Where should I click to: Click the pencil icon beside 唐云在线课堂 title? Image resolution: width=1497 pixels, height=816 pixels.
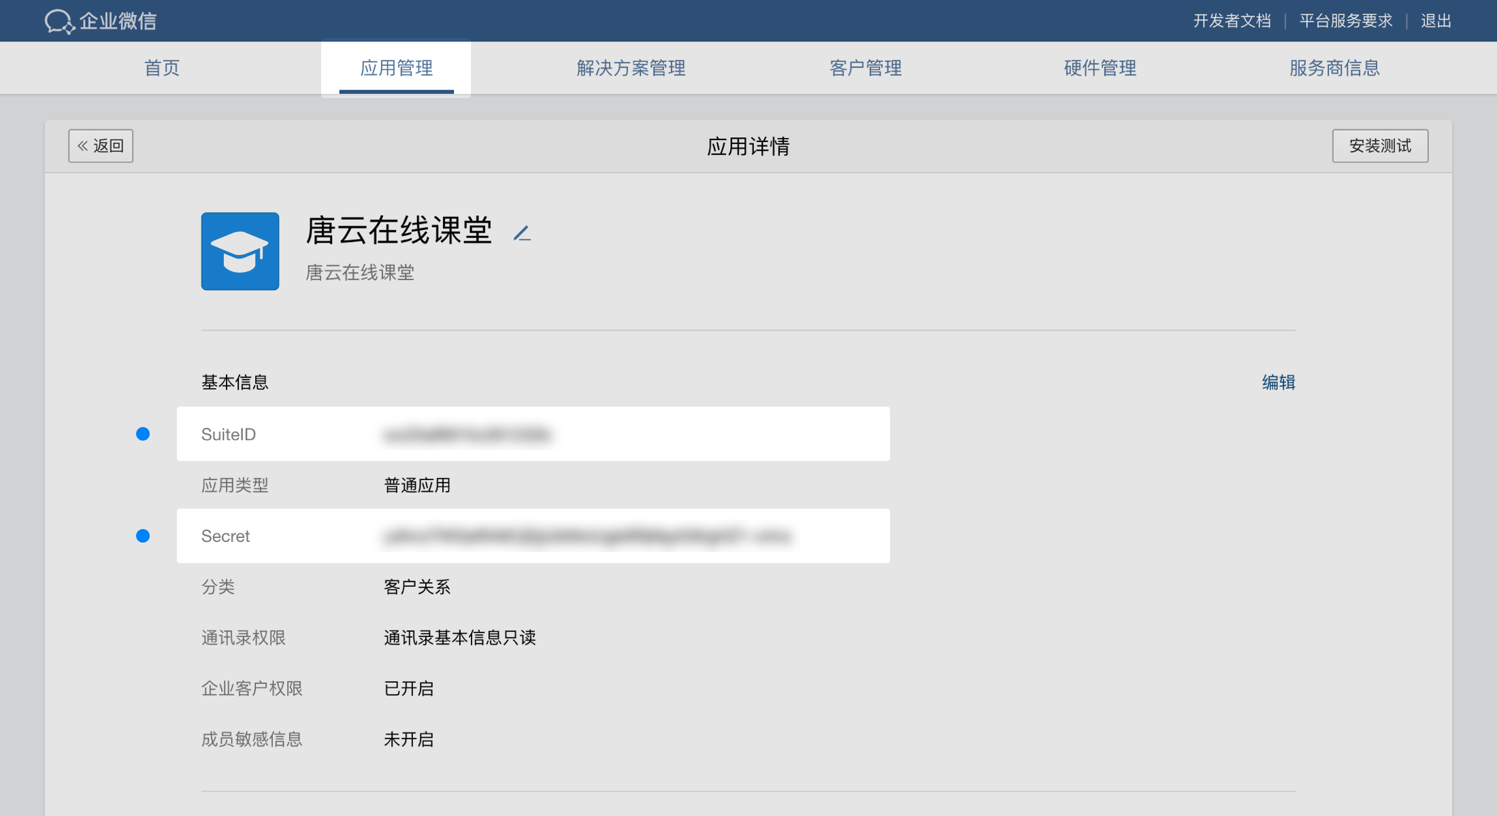pyautogui.click(x=522, y=233)
